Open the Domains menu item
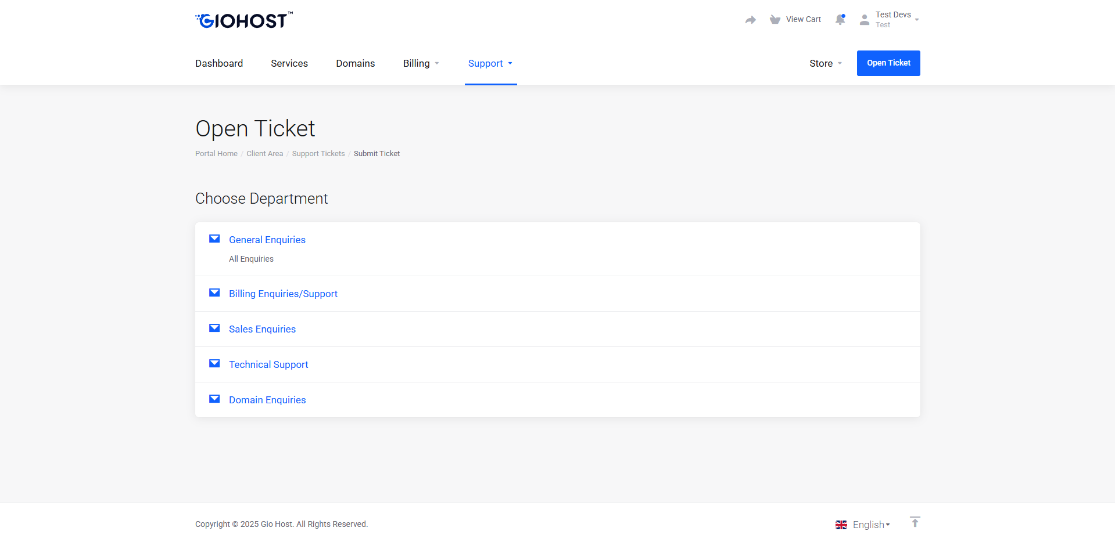This screenshot has height=542, width=1115. coord(356,63)
